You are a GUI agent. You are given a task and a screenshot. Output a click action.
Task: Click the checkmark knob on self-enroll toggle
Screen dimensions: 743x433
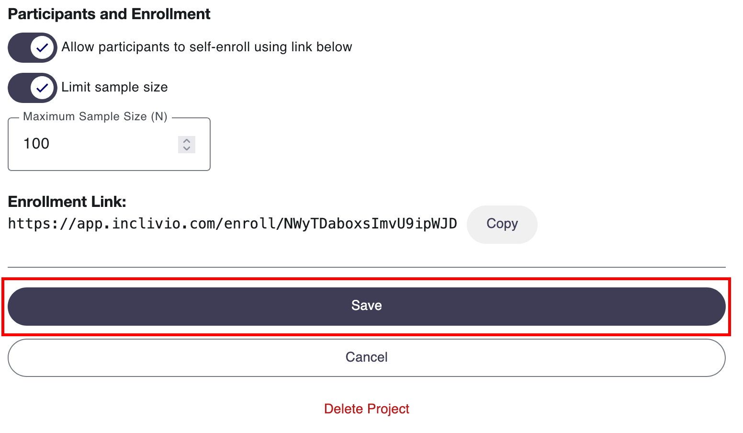[42, 47]
